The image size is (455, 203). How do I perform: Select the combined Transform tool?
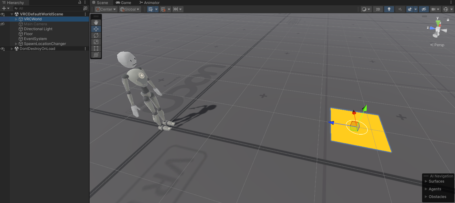click(x=96, y=55)
